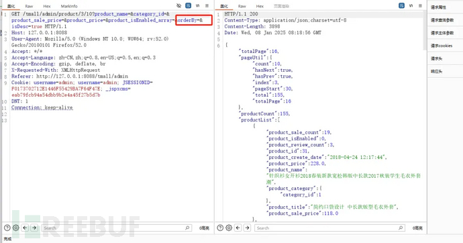
Task: Click '"product_sale_price":118.0' in response JSON
Action: click(x=303, y=213)
